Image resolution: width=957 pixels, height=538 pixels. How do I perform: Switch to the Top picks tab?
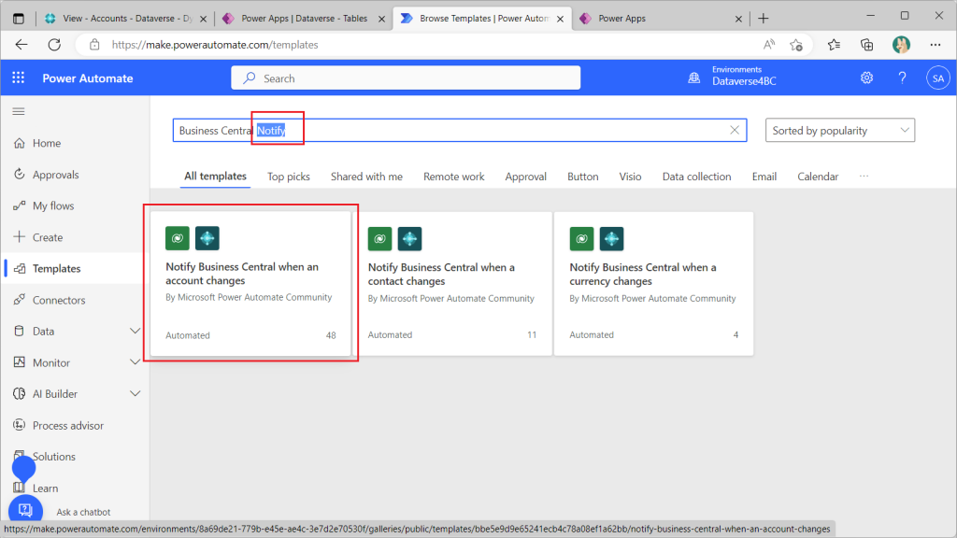(x=289, y=177)
